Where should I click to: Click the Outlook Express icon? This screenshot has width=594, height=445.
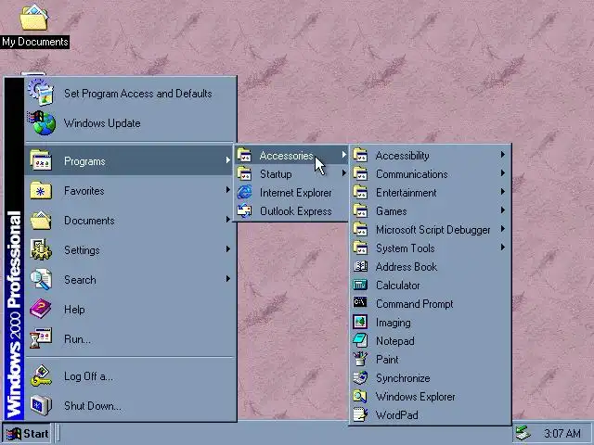pyautogui.click(x=244, y=211)
